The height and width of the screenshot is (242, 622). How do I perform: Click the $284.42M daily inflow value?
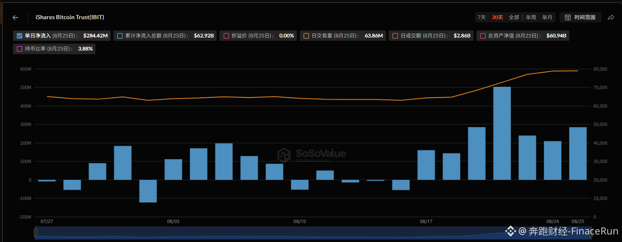pos(95,36)
